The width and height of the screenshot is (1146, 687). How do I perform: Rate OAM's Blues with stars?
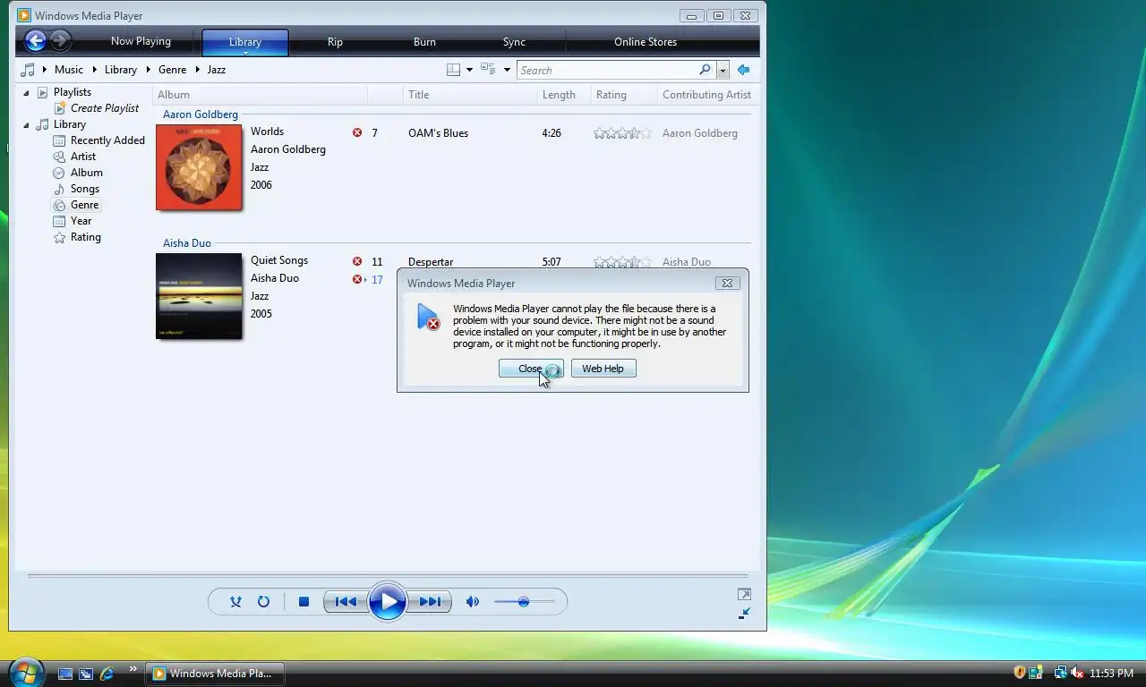pos(622,133)
